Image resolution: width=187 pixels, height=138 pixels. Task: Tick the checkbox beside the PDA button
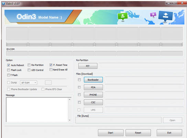(79, 87)
